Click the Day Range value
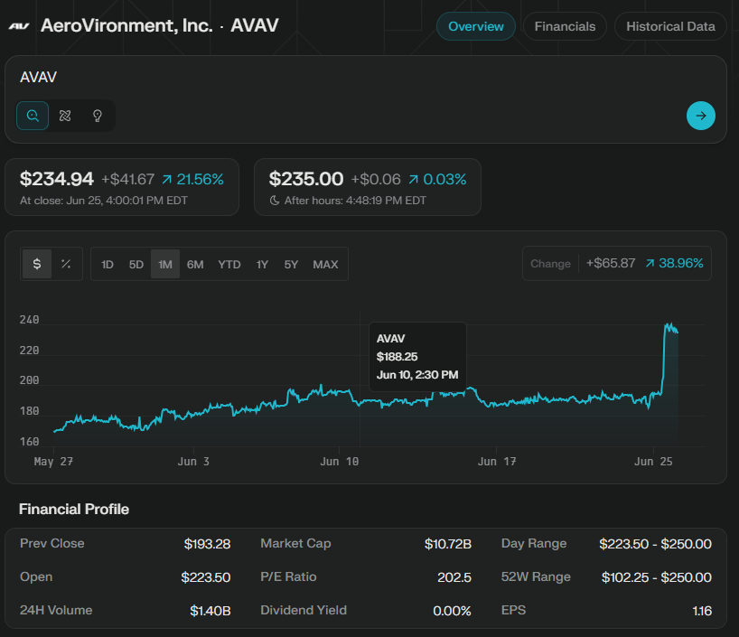This screenshot has width=739, height=637. pos(655,544)
